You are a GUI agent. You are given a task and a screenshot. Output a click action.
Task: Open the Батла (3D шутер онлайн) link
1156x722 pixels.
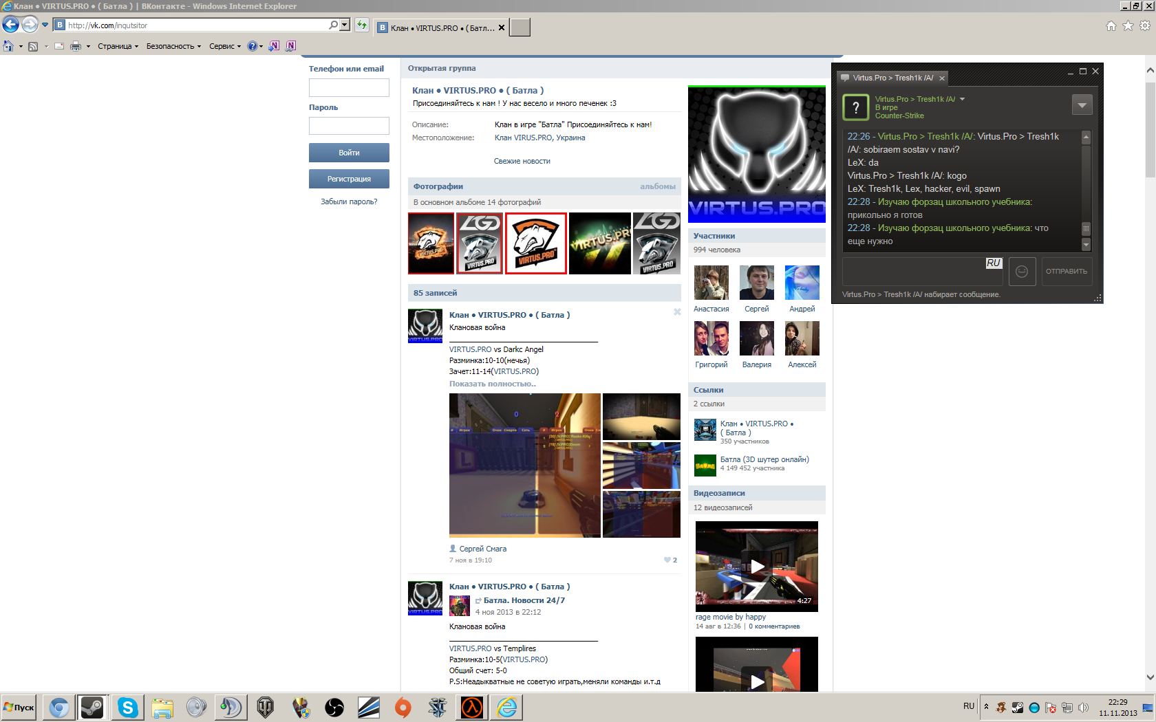(764, 459)
